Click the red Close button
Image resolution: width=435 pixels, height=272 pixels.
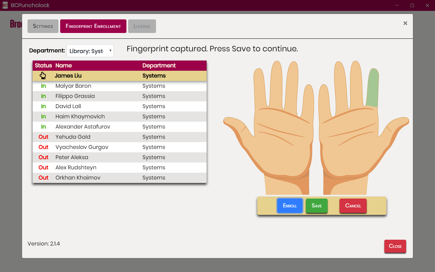tap(395, 246)
